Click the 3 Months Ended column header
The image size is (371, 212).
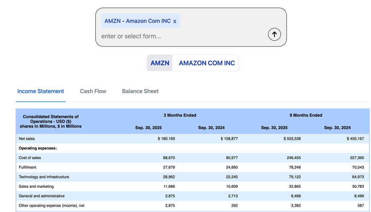[x=180, y=115]
